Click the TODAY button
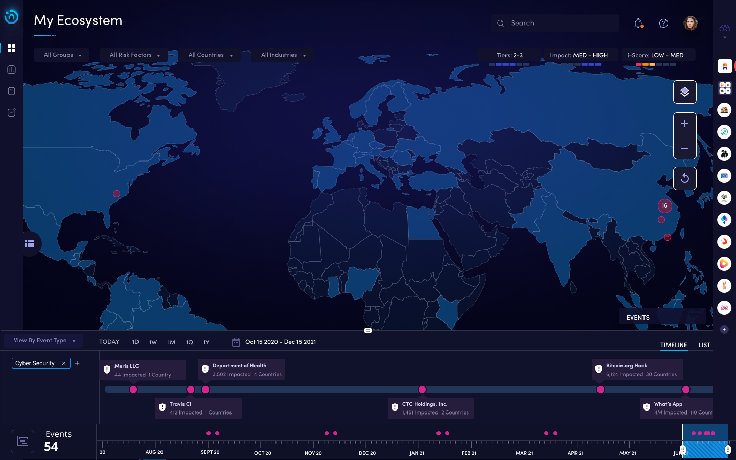 109,342
